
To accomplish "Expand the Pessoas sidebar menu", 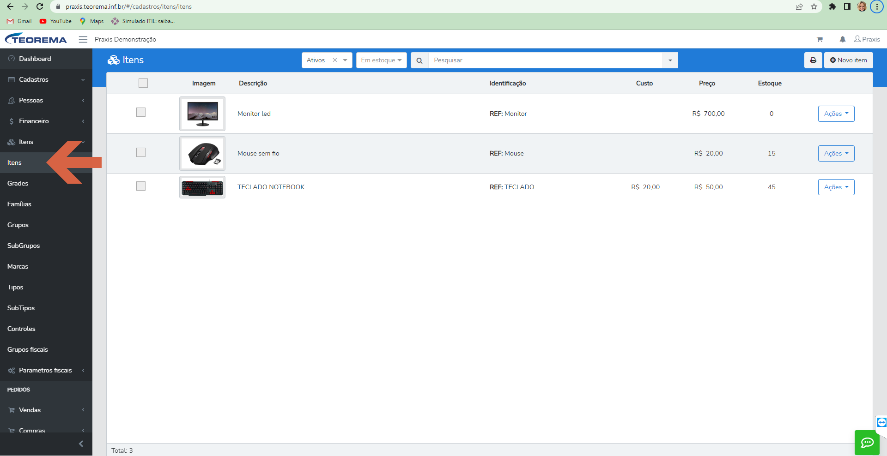I will (46, 101).
